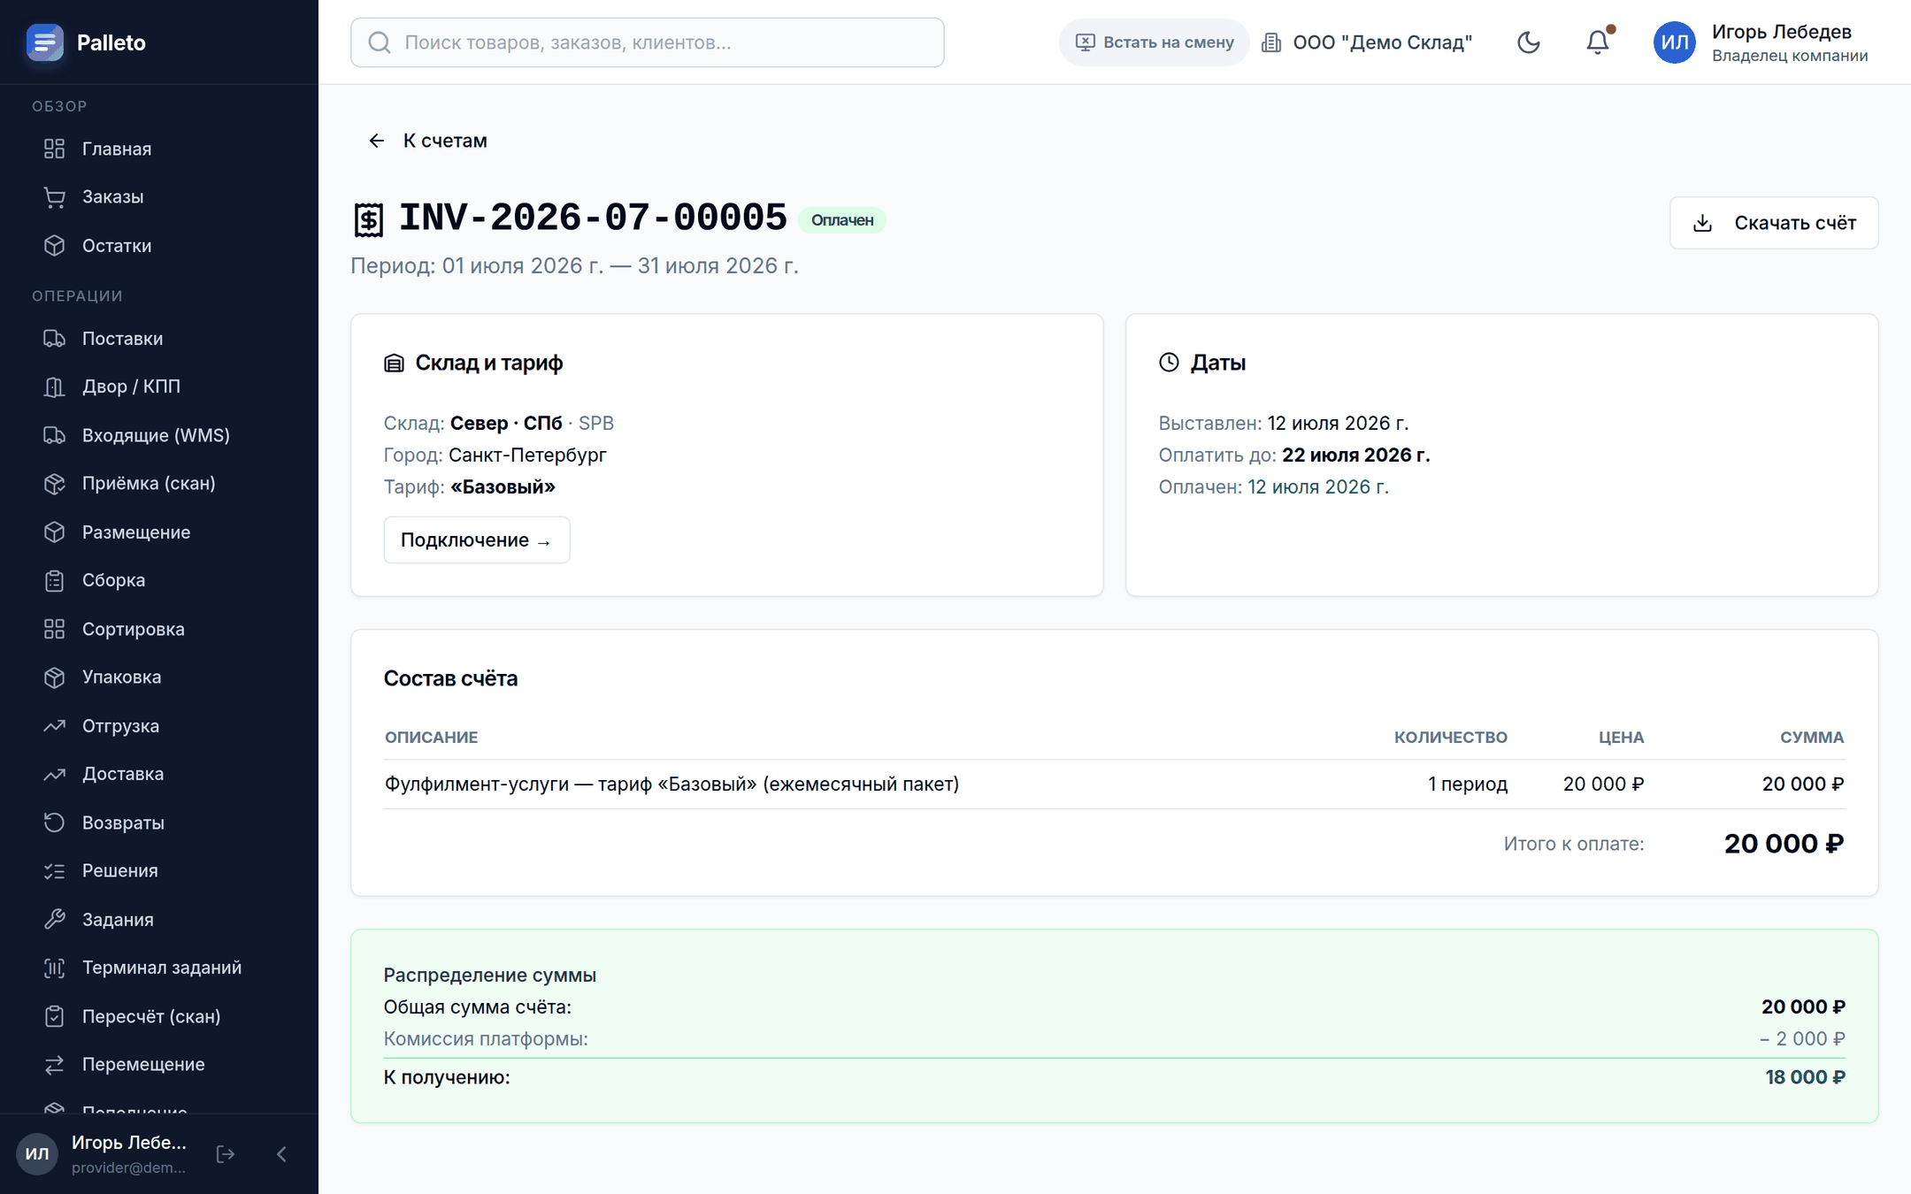Click the invoice receipt icon beside INV-2026-07-00005
This screenshot has height=1194, width=1911.
(x=368, y=219)
